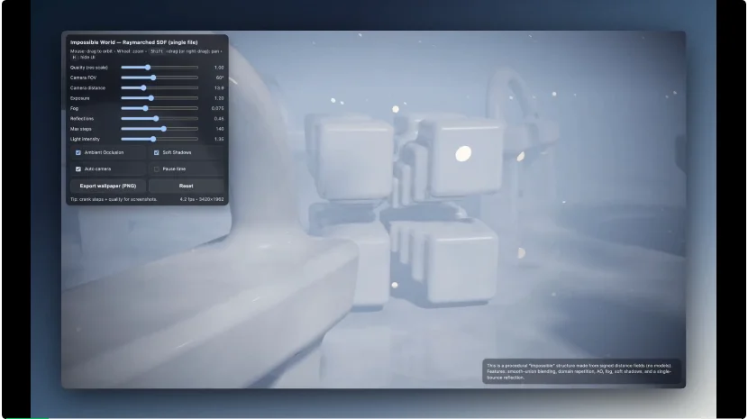Click the glowing white orb on the cube
The width and height of the screenshot is (748, 419).
click(x=463, y=153)
